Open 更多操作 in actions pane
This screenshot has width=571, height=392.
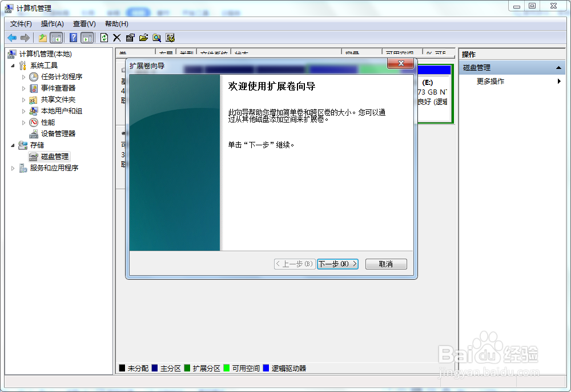point(490,81)
